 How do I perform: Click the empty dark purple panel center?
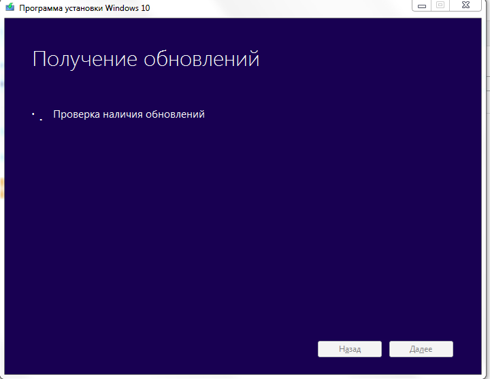click(x=242, y=225)
